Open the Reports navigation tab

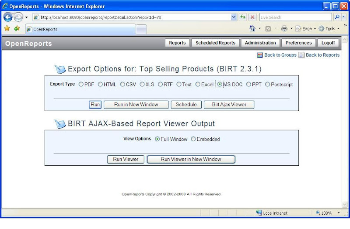[x=177, y=43]
